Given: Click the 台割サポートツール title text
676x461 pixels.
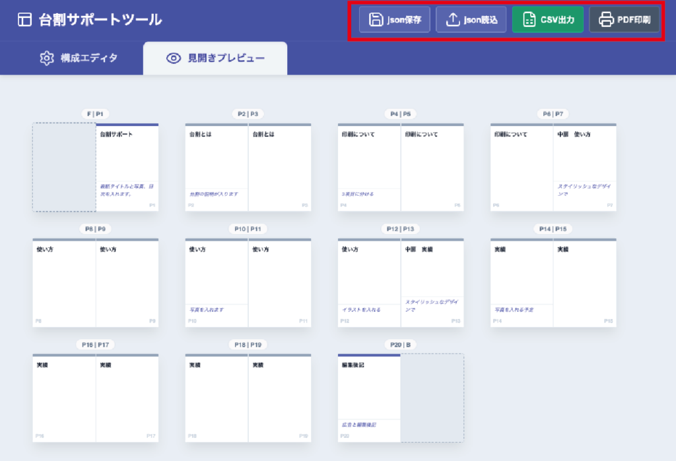Looking at the screenshot, I should [x=100, y=20].
